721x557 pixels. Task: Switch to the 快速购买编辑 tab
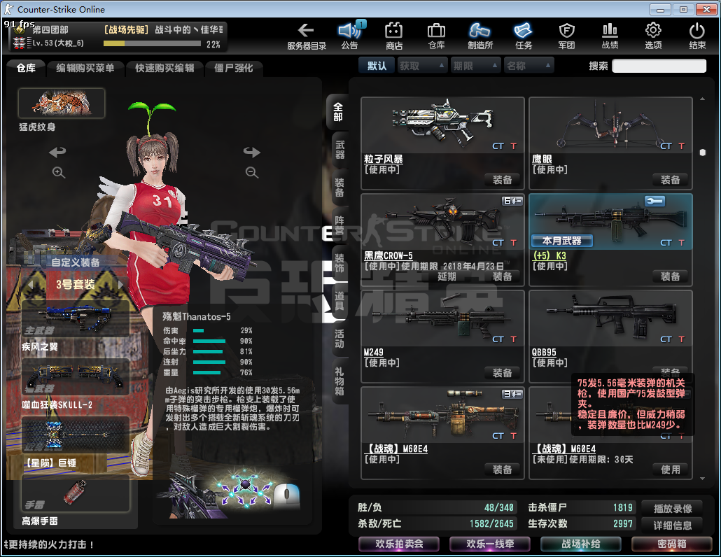tap(164, 68)
